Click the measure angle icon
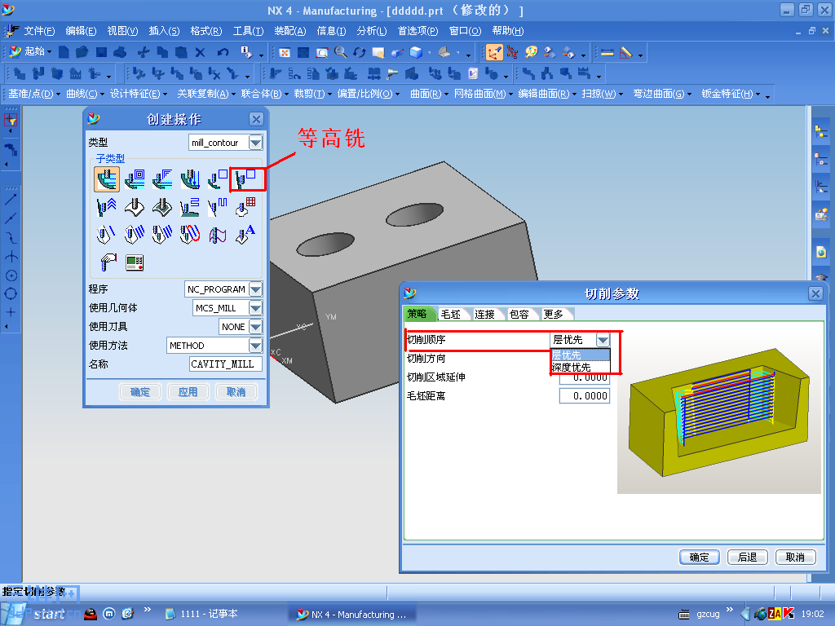Image resolution: width=835 pixels, height=626 pixels. click(x=626, y=52)
